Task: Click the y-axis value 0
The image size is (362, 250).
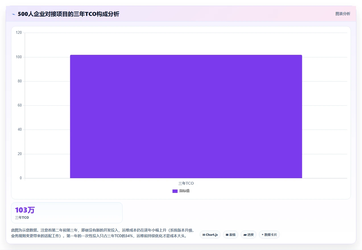Action: pyautogui.click(x=21, y=178)
